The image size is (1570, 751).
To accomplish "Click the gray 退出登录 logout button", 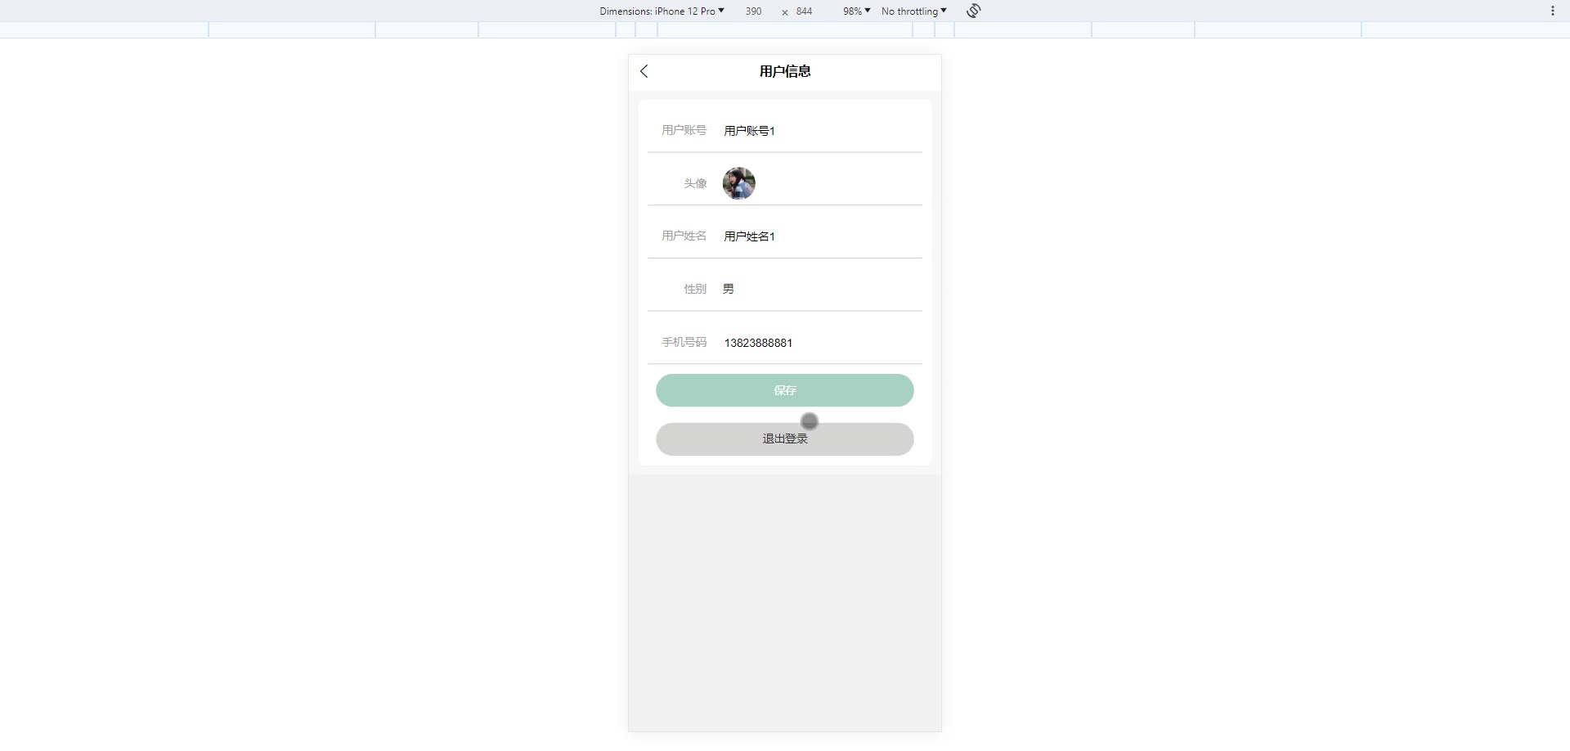I will (x=784, y=439).
